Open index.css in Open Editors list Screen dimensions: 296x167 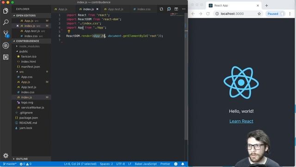point(31,36)
